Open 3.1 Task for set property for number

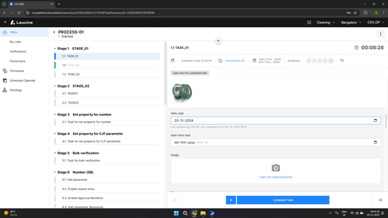(107, 122)
